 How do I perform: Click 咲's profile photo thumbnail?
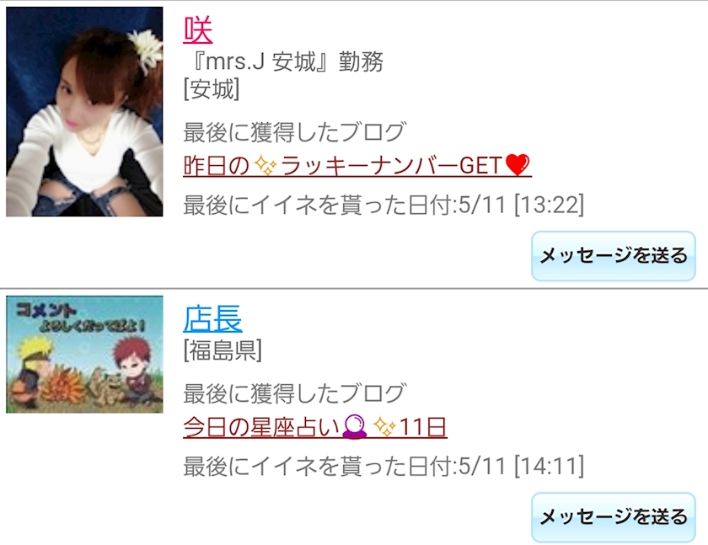click(x=84, y=111)
